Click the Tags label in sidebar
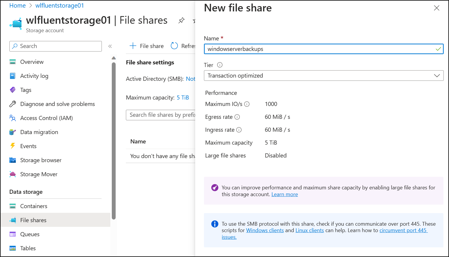449x257 pixels. click(x=26, y=90)
